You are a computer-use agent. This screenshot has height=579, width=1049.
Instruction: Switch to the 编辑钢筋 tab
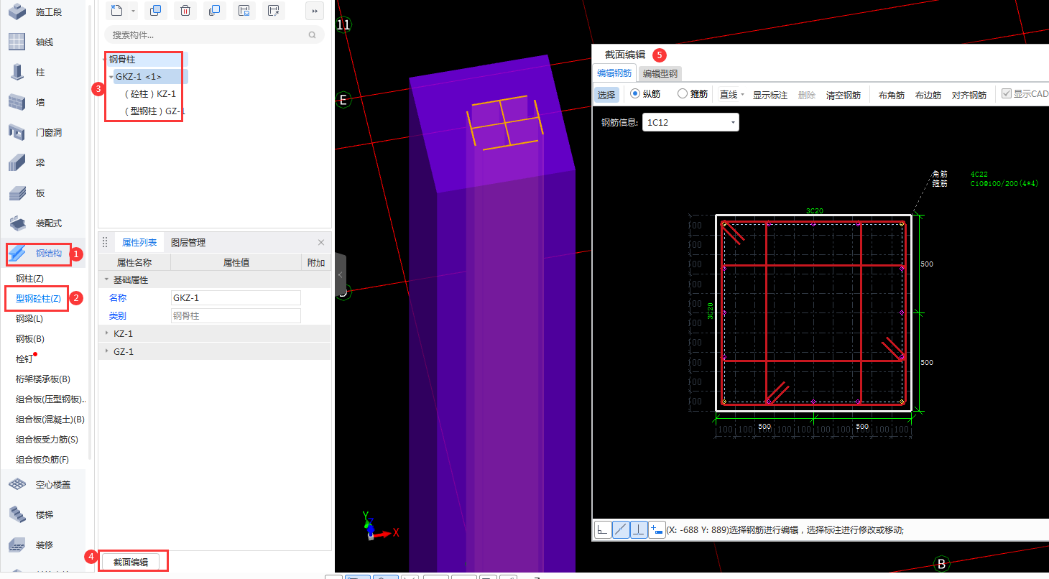point(614,73)
